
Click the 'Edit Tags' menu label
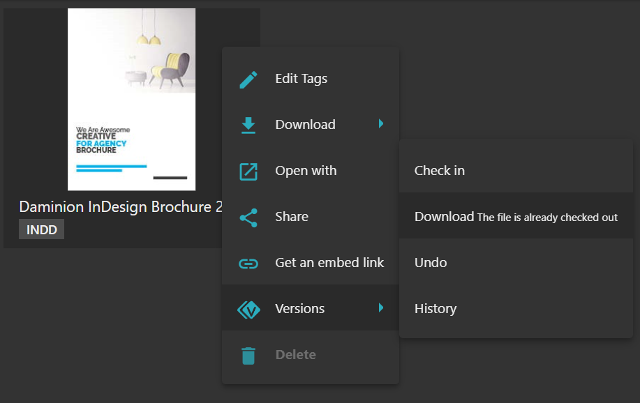point(301,79)
